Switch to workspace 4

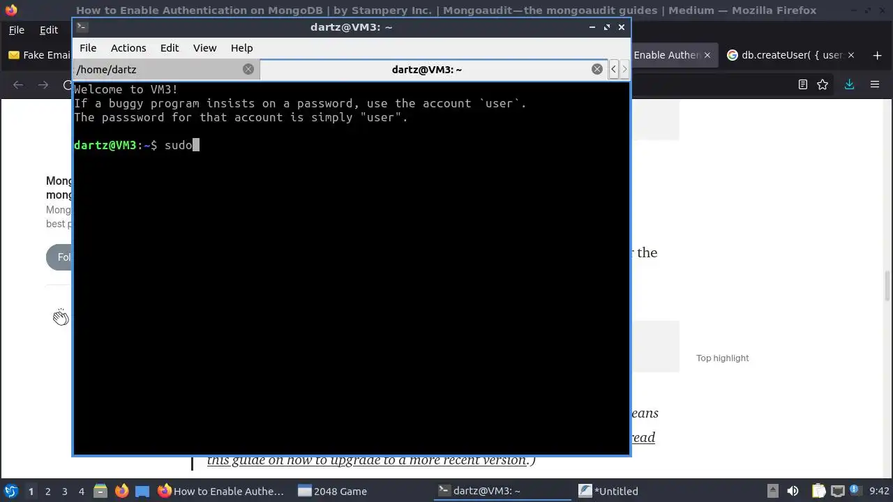pyautogui.click(x=81, y=491)
